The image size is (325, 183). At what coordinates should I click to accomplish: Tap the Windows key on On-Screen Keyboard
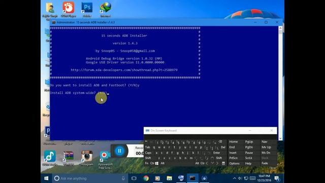(x=157, y=163)
